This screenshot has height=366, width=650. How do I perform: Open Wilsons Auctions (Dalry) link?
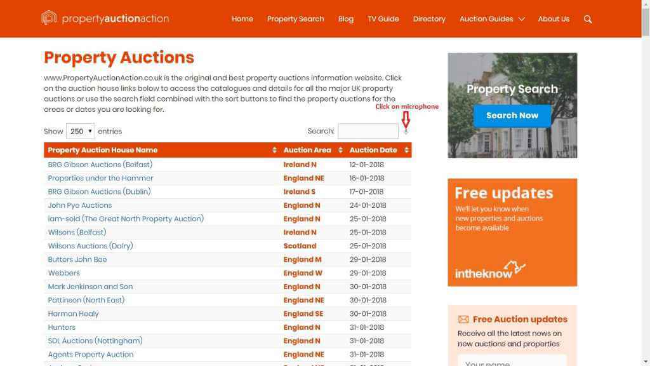(90, 246)
